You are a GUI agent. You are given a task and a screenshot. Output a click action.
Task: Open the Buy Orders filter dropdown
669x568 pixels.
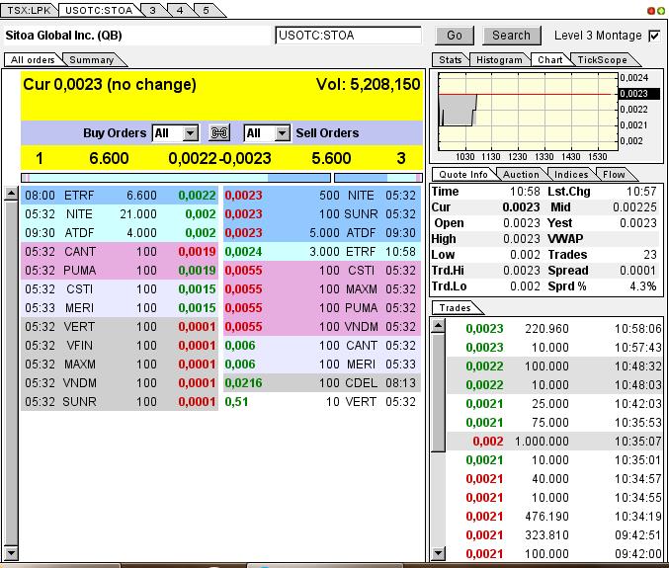coord(190,133)
